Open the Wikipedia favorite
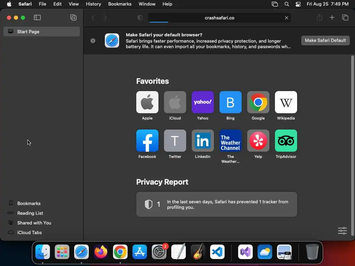 (286, 102)
